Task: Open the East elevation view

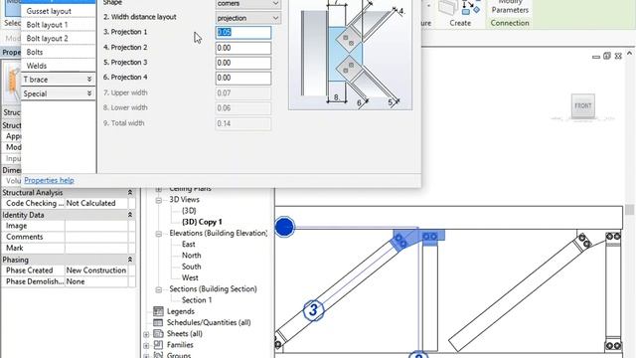Action: coord(189,245)
